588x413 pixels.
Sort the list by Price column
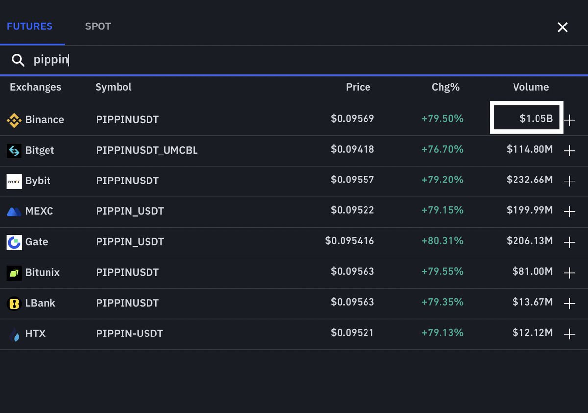tap(358, 87)
